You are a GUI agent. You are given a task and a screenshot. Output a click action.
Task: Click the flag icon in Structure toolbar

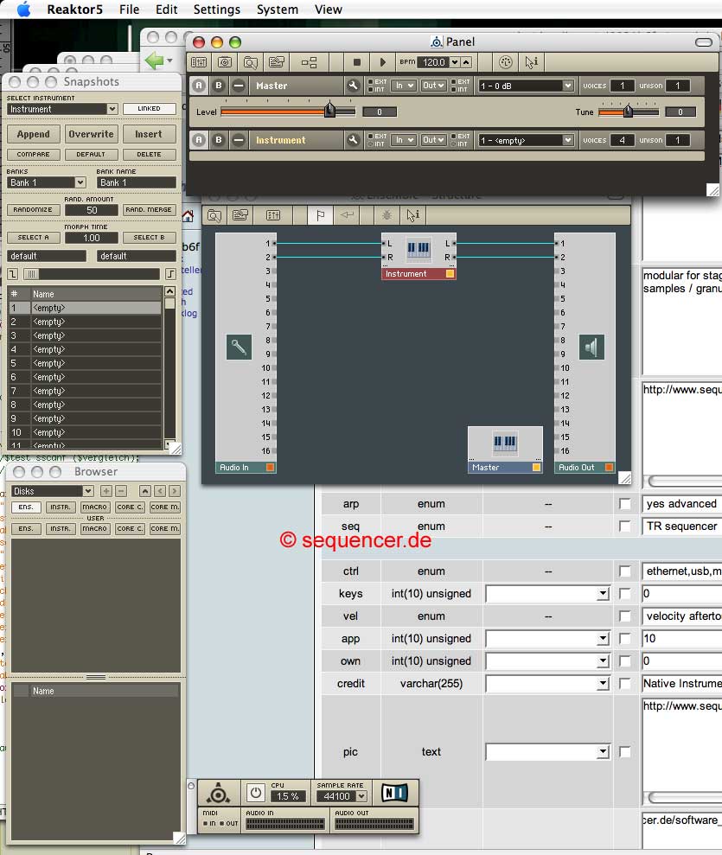pyautogui.click(x=321, y=215)
